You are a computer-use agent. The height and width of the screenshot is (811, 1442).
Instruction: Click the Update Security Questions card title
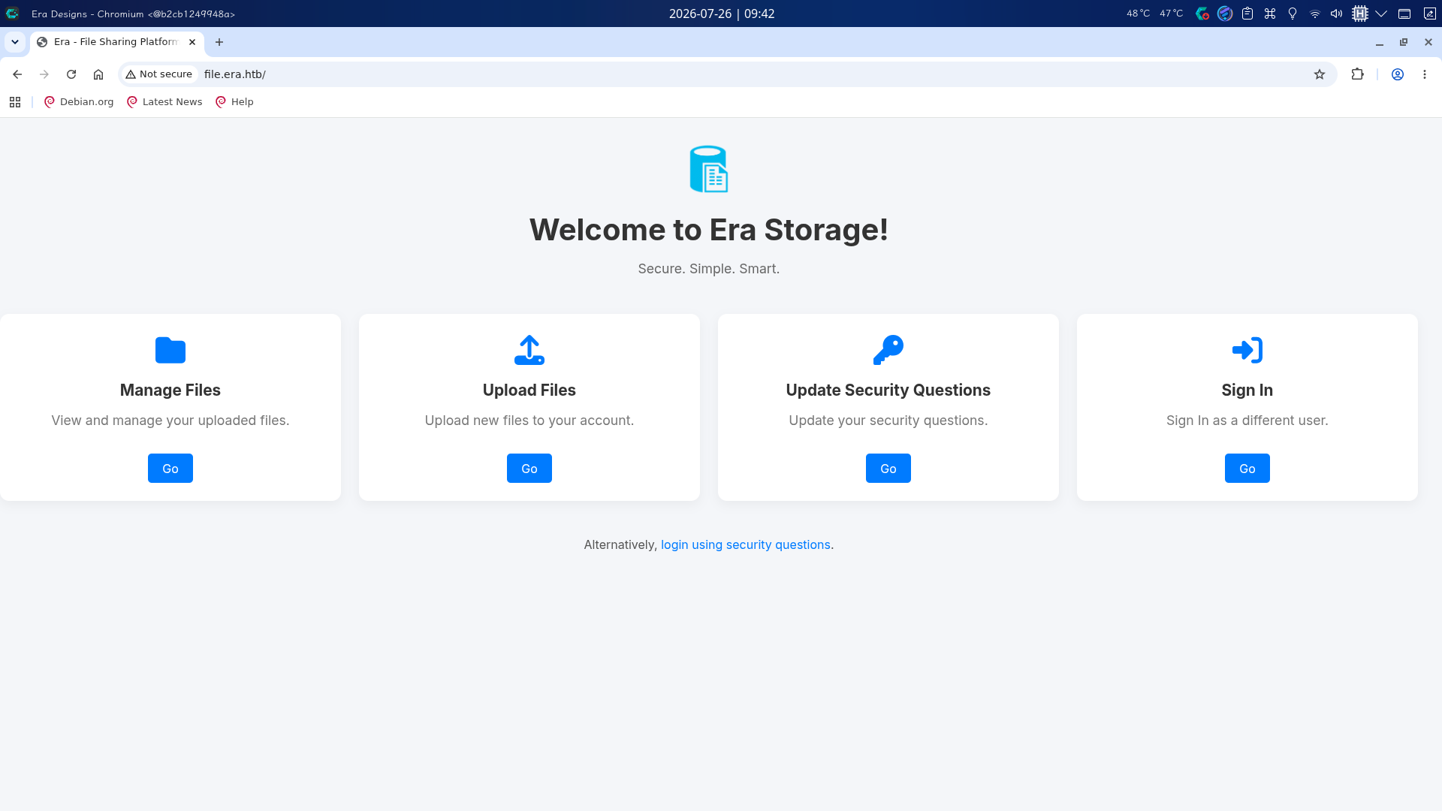(888, 390)
